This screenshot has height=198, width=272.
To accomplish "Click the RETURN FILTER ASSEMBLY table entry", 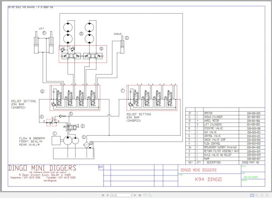I will tap(221, 151).
